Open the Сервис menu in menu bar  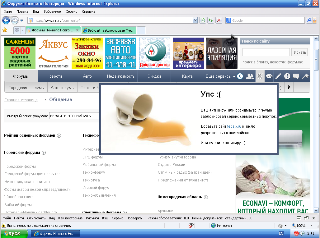pos(71,11)
